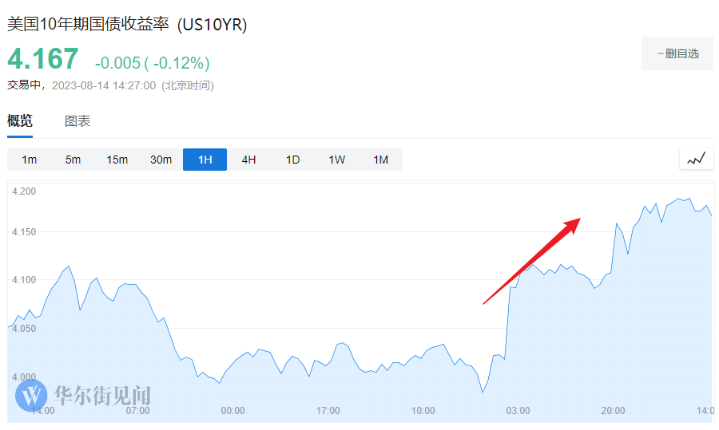
Task: Remove from watchlist via 删自选 button
Action: (677, 53)
